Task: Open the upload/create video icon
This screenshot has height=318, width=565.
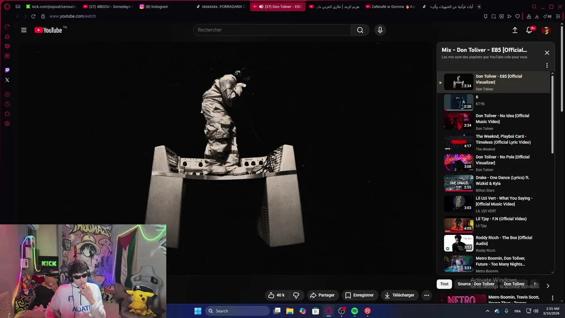Action: (x=515, y=30)
